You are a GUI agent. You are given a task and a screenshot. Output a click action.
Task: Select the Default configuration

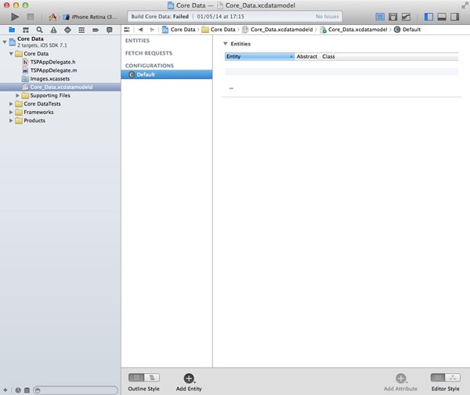point(167,74)
